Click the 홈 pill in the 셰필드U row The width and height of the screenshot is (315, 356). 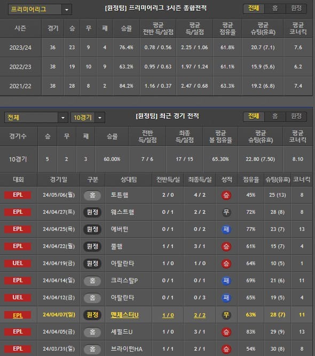click(92, 332)
